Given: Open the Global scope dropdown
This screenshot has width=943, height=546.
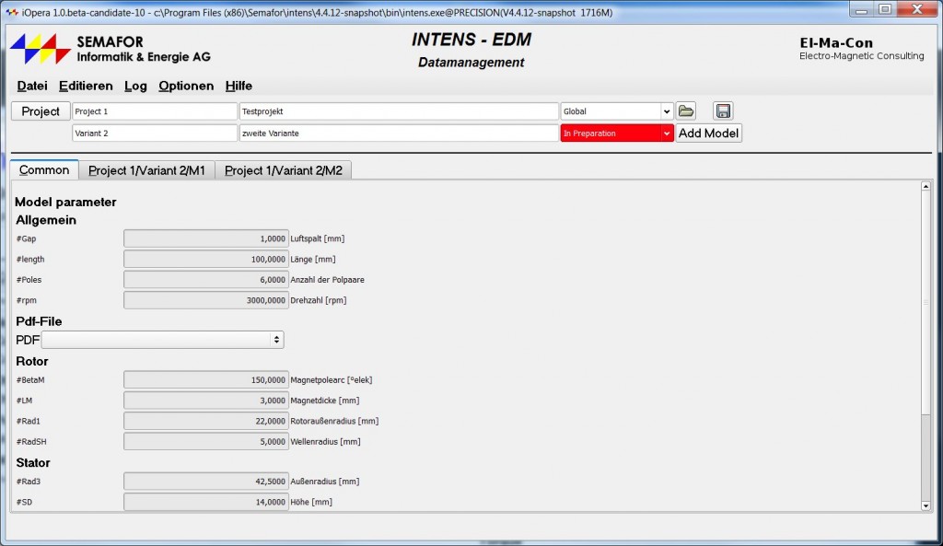Looking at the screenshot, I should (616, 111).
